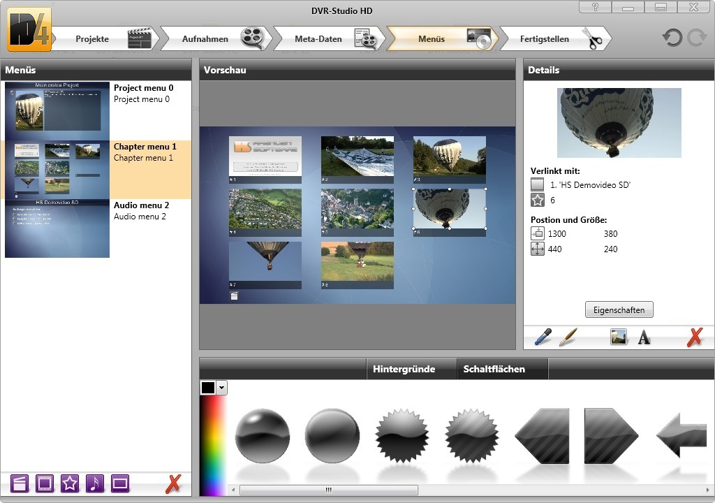Viewport: 715px width, 503px height.
Task: Select the clapperboard menu icon in Menüs panel
Action: click(19, 483)
